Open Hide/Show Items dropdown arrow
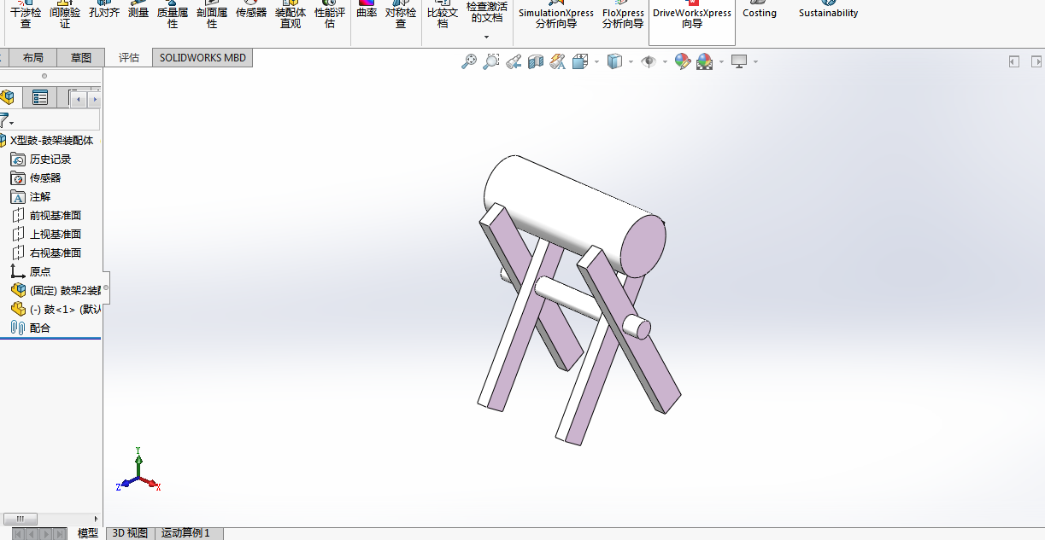This screenshot has height=540, width=1045. [x=665, y=62]
